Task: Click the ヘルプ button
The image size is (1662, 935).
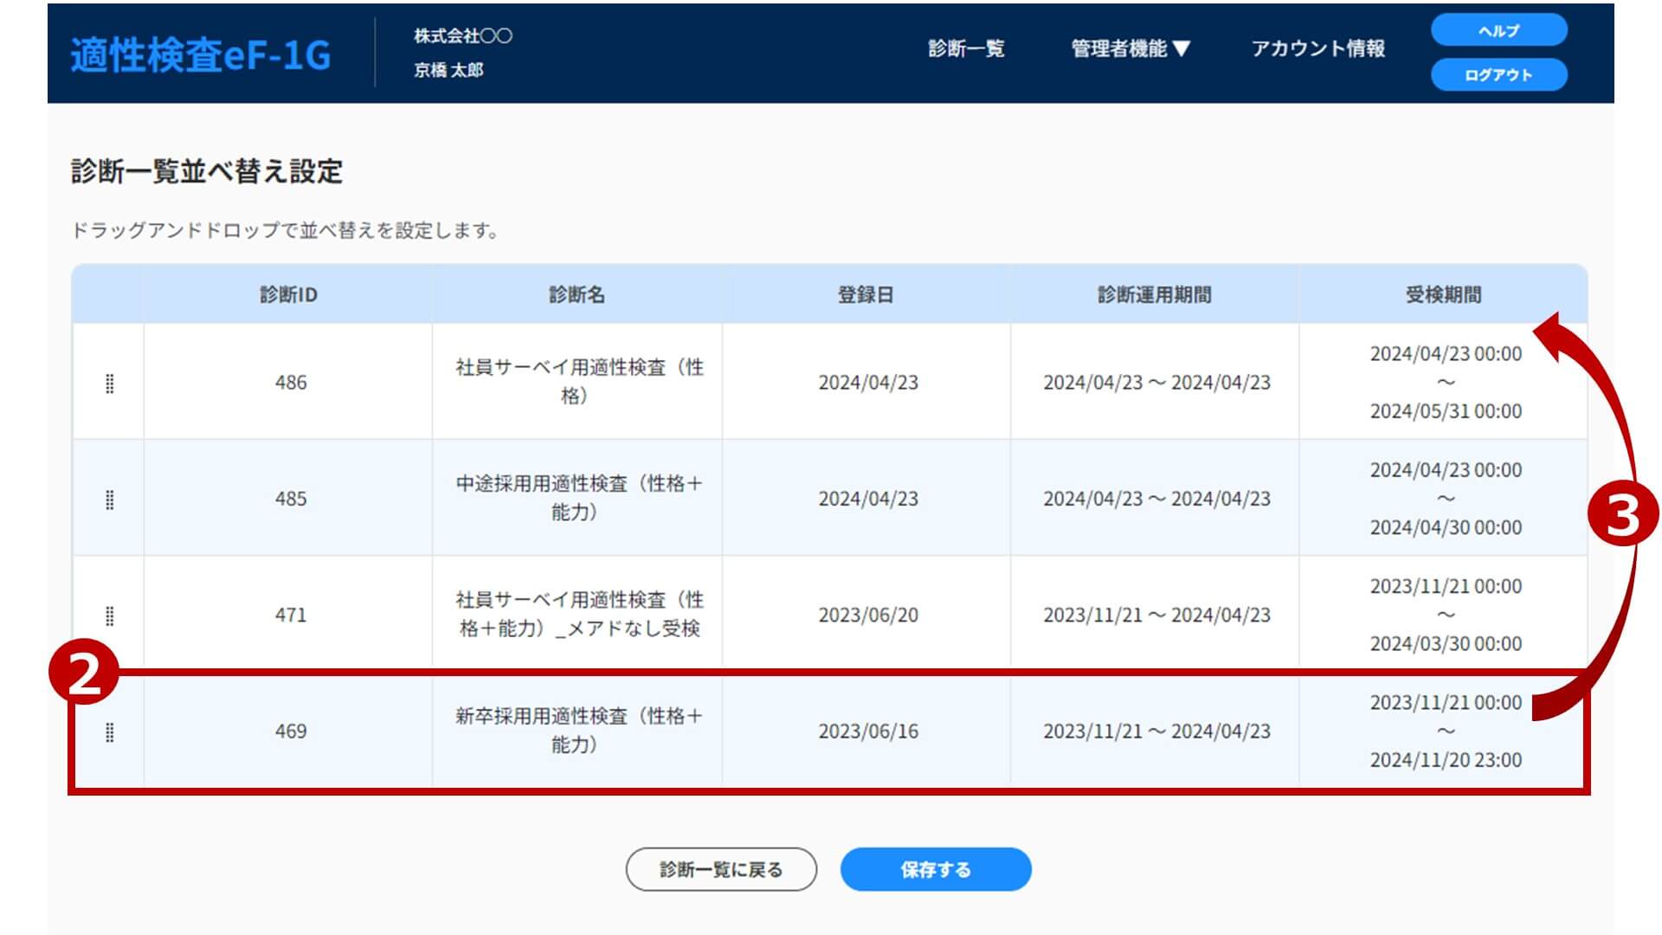Action: [x=1498, y=30]
